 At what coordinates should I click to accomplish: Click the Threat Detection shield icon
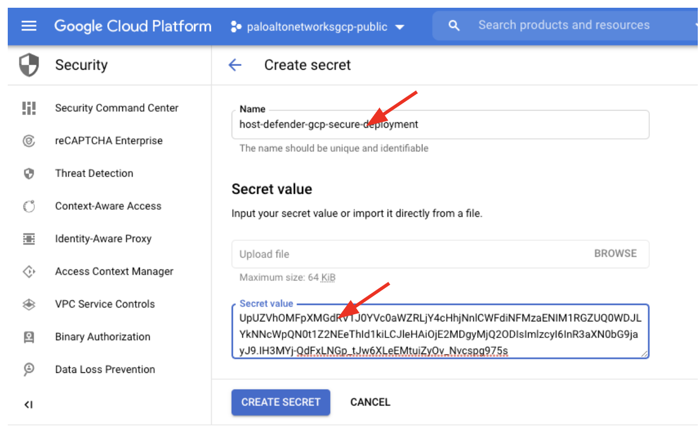pos(29,174)
